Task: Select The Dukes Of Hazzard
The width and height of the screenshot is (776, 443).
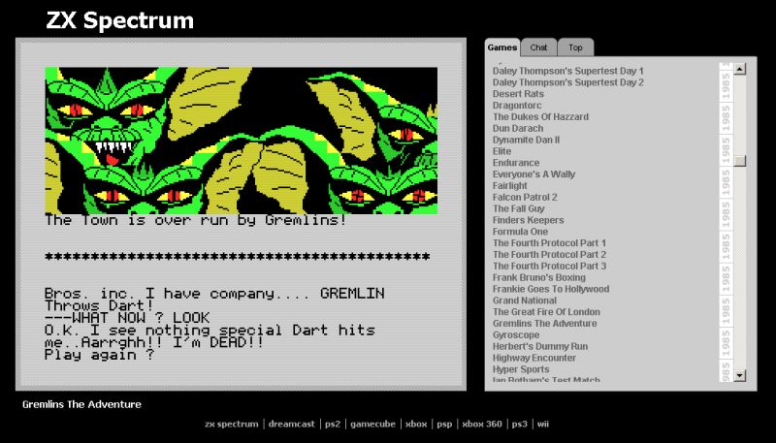Action: tap(540, 116)
